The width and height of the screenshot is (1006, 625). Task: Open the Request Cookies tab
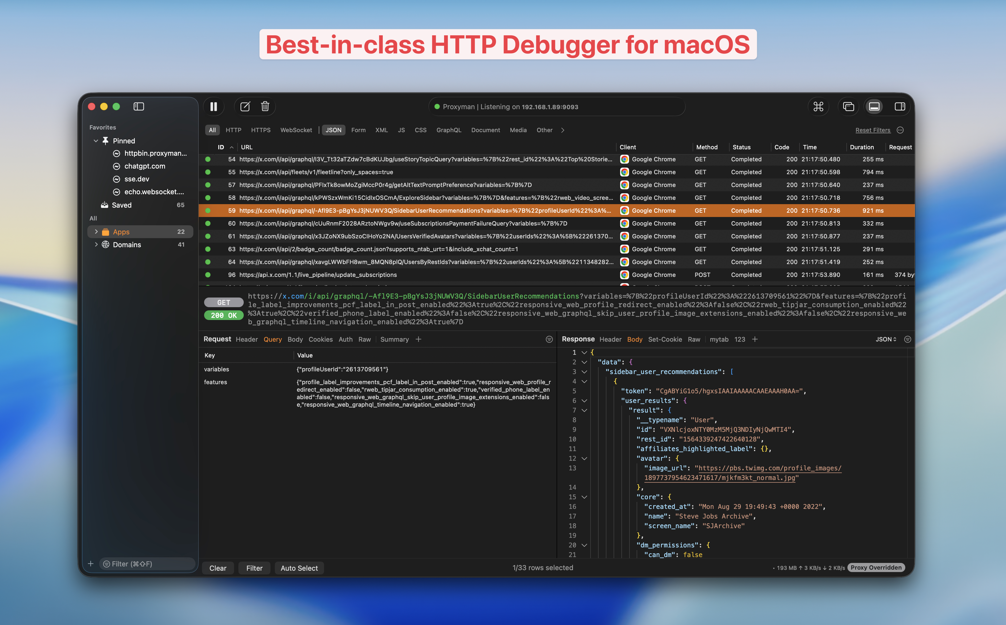coord(320,339)
